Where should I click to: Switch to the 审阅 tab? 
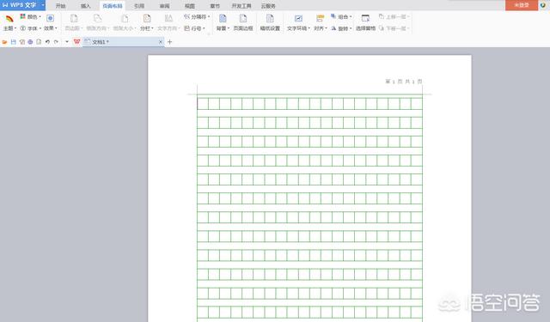164,6
